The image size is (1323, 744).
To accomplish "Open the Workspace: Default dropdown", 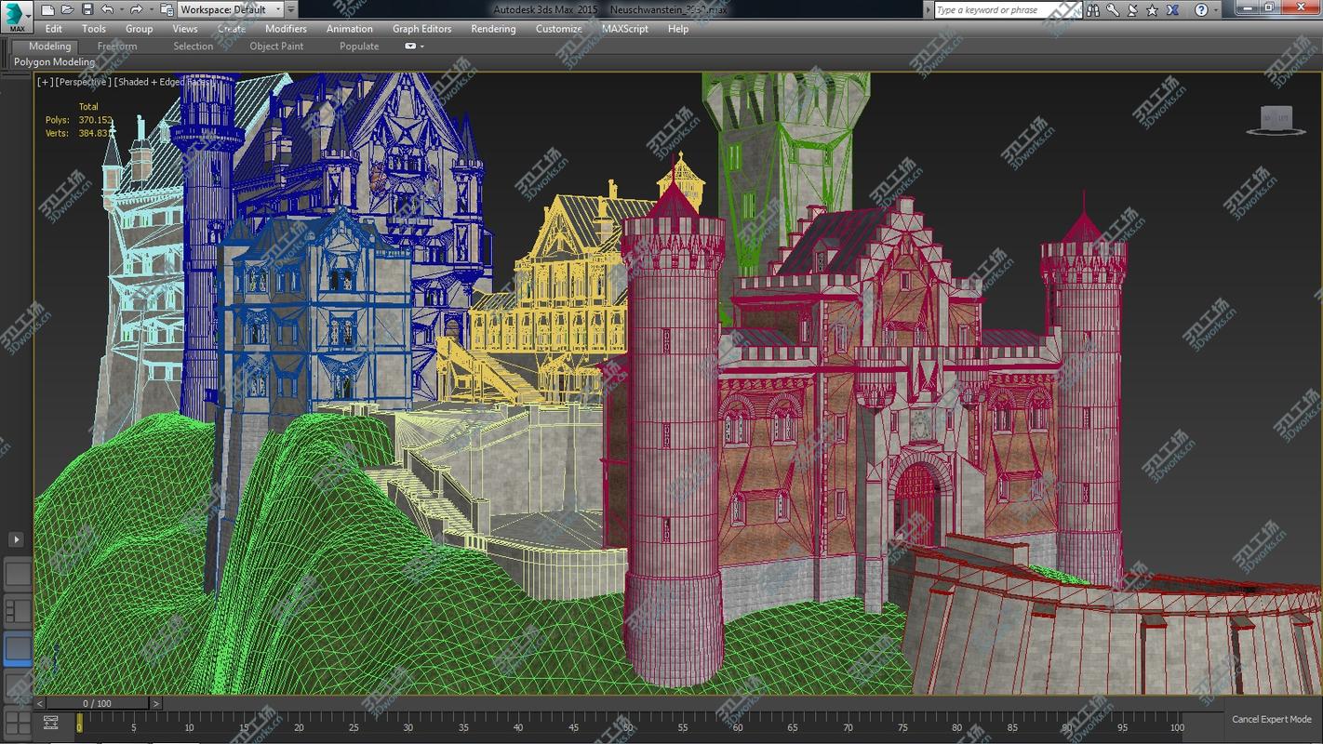I will coord(230,9).
